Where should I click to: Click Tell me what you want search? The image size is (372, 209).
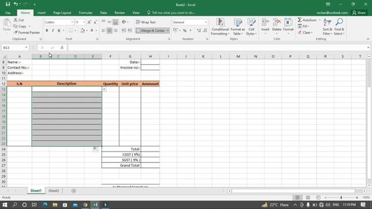pyautogui.click(x=171, y=13)
